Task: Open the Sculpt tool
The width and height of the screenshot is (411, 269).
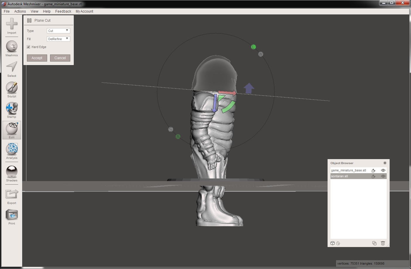Action: pyautogui.click(x=12, y=90)
